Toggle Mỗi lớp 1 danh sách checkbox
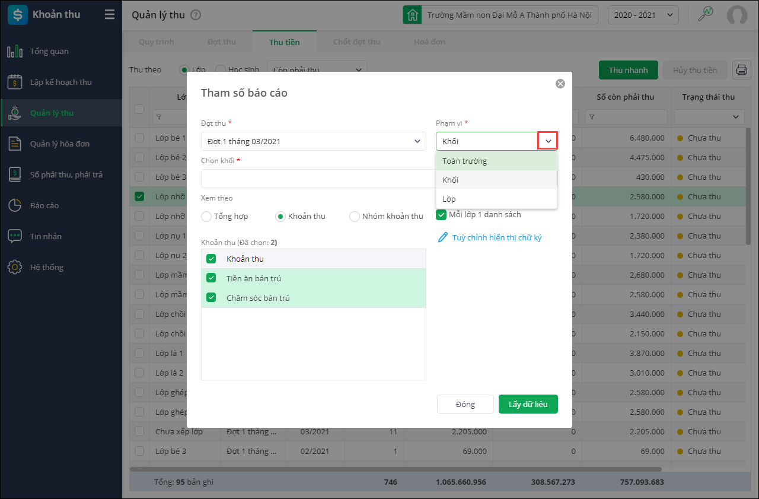The width and height of the screenshot is (759, 499). [441, 214]
